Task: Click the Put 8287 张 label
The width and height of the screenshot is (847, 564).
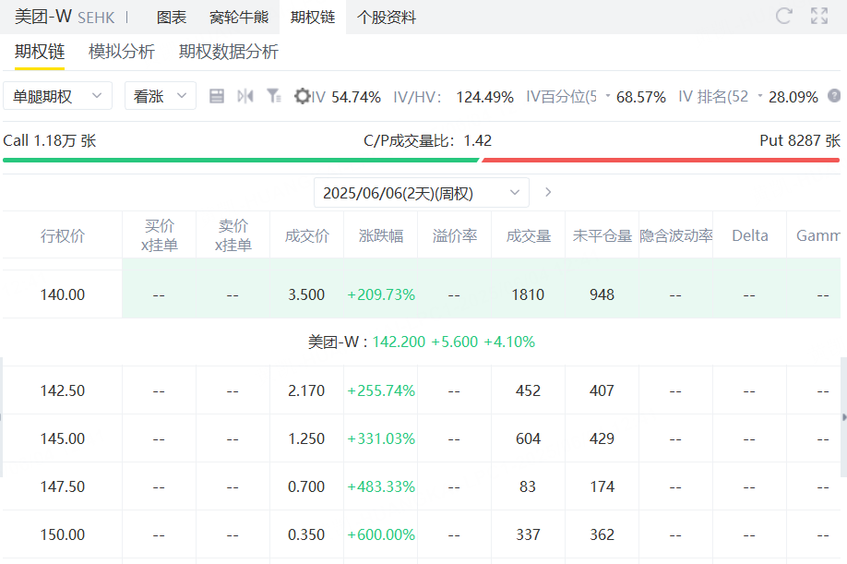Action: 800,140
